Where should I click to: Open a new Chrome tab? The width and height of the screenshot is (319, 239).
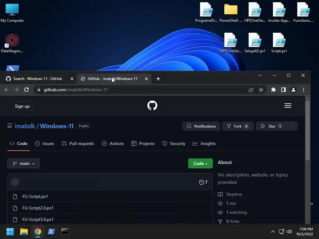[x=158, y=79]
